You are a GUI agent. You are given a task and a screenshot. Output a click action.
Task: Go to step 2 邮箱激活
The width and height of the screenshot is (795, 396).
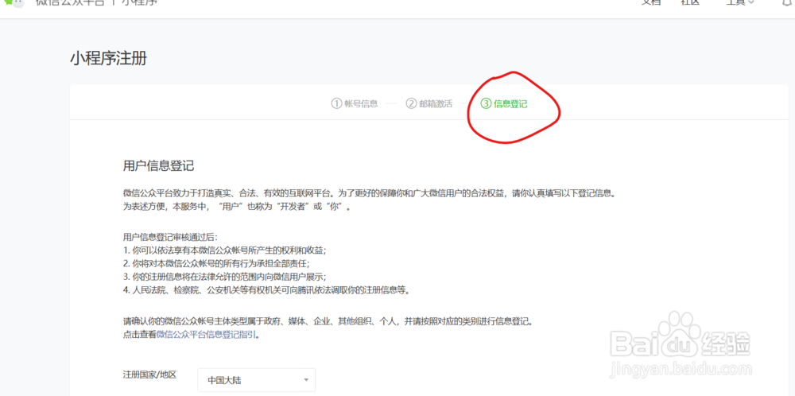[x=429, y=104]
